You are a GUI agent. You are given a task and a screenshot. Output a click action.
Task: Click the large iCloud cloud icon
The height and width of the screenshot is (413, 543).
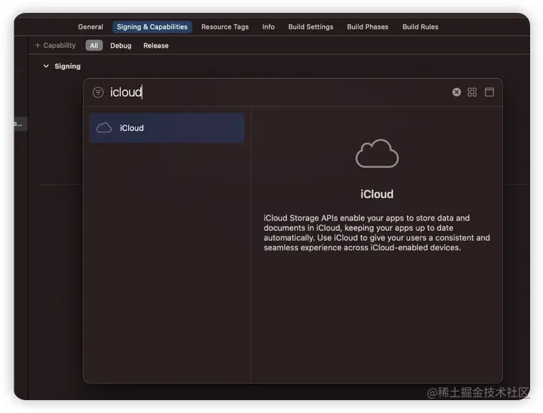(377, 154)
